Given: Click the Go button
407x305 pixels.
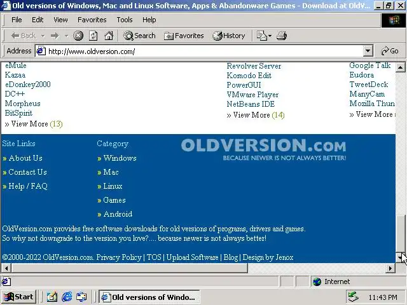Looking at the screenshot, I should click(x=390, y=51).
